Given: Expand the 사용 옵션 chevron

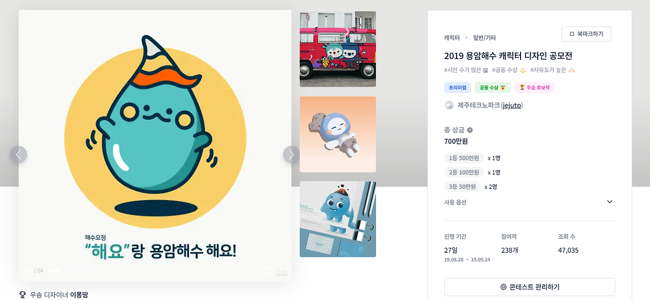Looking at the screenshot, I should coord(610,202).
